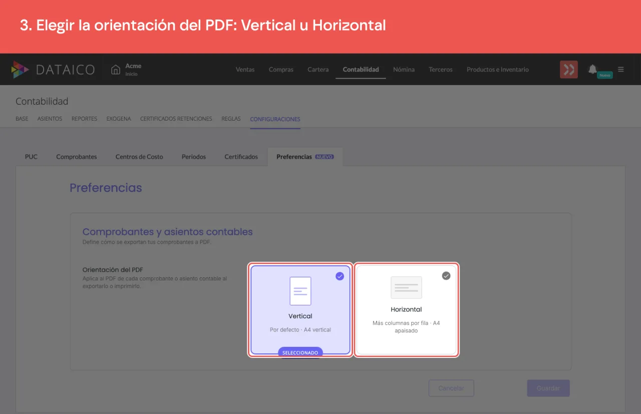641x414 pixels.
Task: Go to the EXOGENA section
Action: (x=119, y=119)
